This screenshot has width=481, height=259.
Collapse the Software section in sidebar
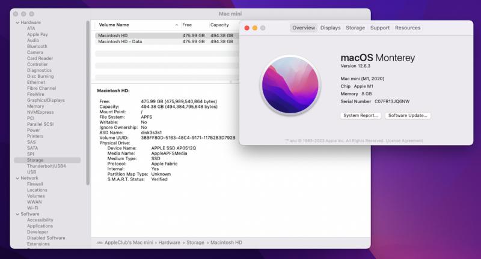[17, 215]
